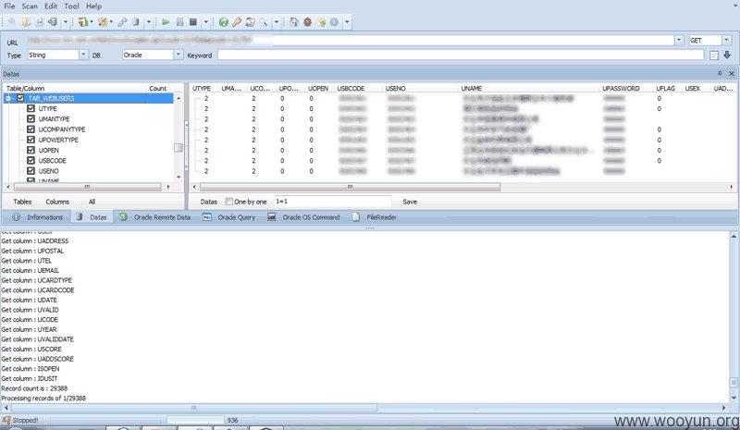Click the brown face icon in toolbar
Viewport: 740px width, 430px height.
click(x=307, y=22)
